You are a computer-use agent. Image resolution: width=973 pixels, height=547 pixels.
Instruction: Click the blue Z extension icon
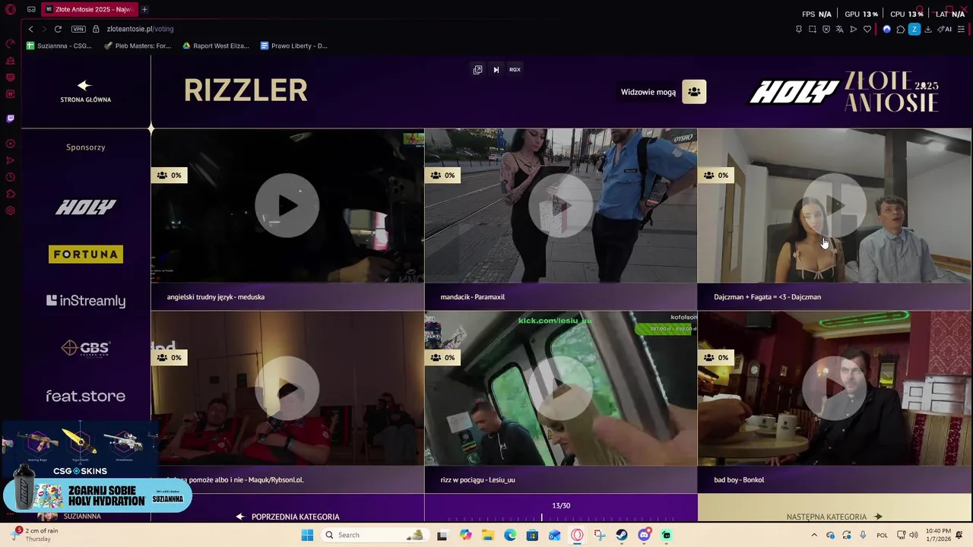tap(914, 29)
